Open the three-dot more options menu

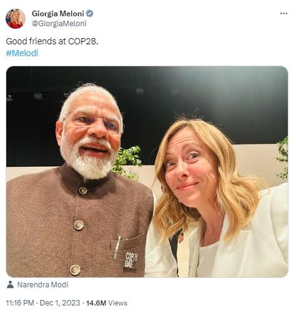[284, 14]
